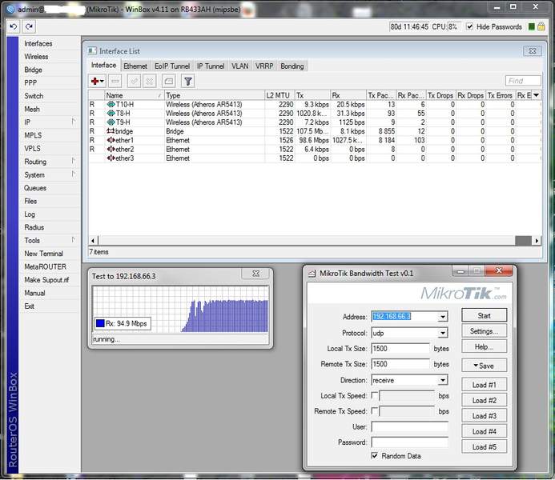Toggle the Hide Passwords checkbox
This screenshot has width=555, height=480.
point(469,26)
